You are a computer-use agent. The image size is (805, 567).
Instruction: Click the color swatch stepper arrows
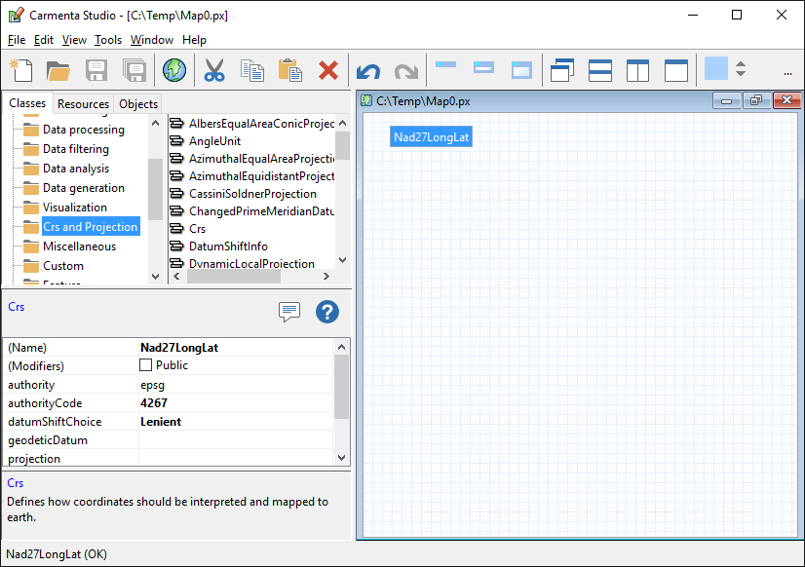pos(741,69)
